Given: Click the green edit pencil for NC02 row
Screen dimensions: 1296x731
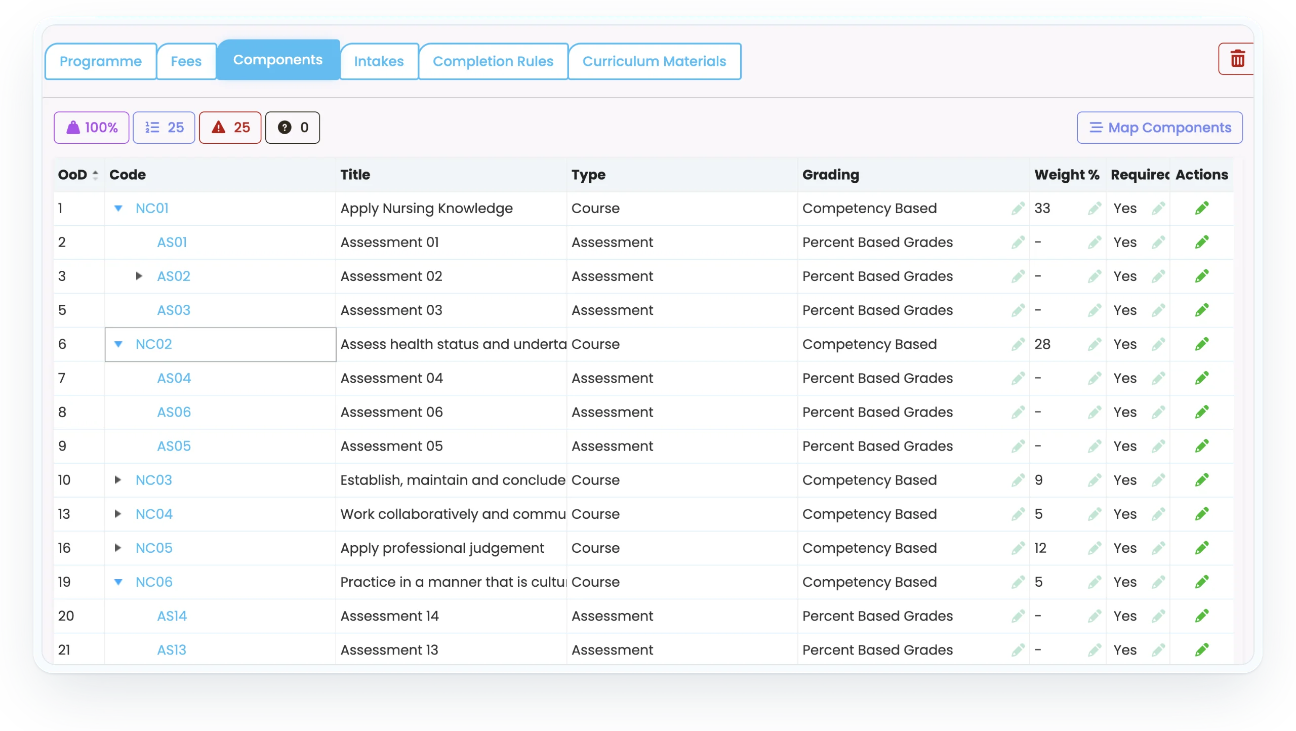Looking at the screenshot, I should [x=1202, y=344].
